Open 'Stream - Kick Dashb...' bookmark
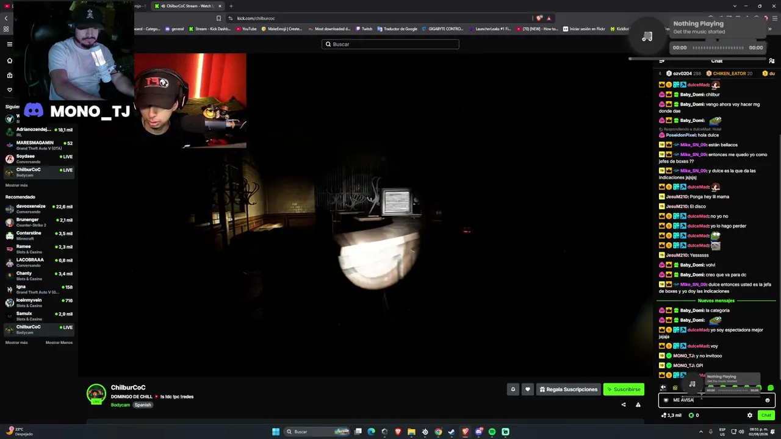 (x=209, y=29)
